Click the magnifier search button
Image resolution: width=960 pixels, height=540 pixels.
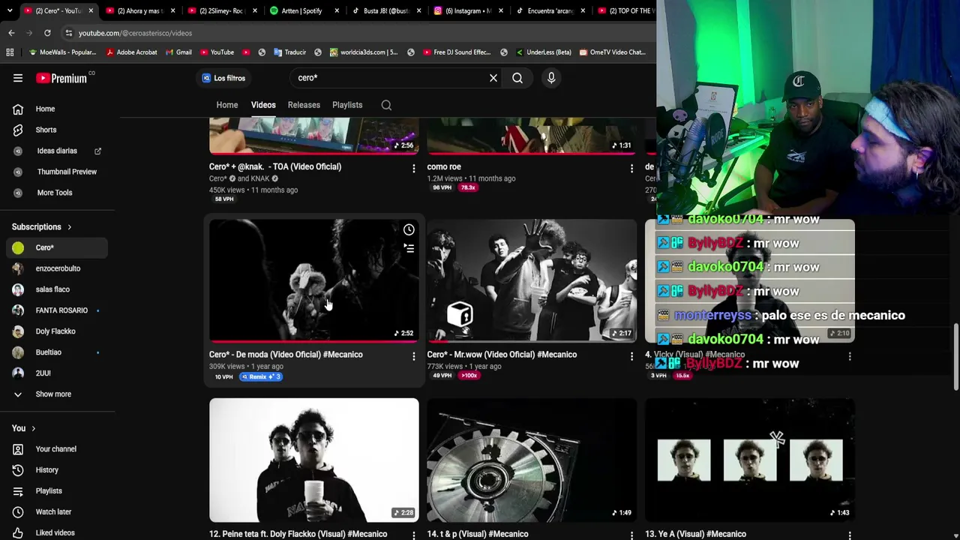point(517,78)
